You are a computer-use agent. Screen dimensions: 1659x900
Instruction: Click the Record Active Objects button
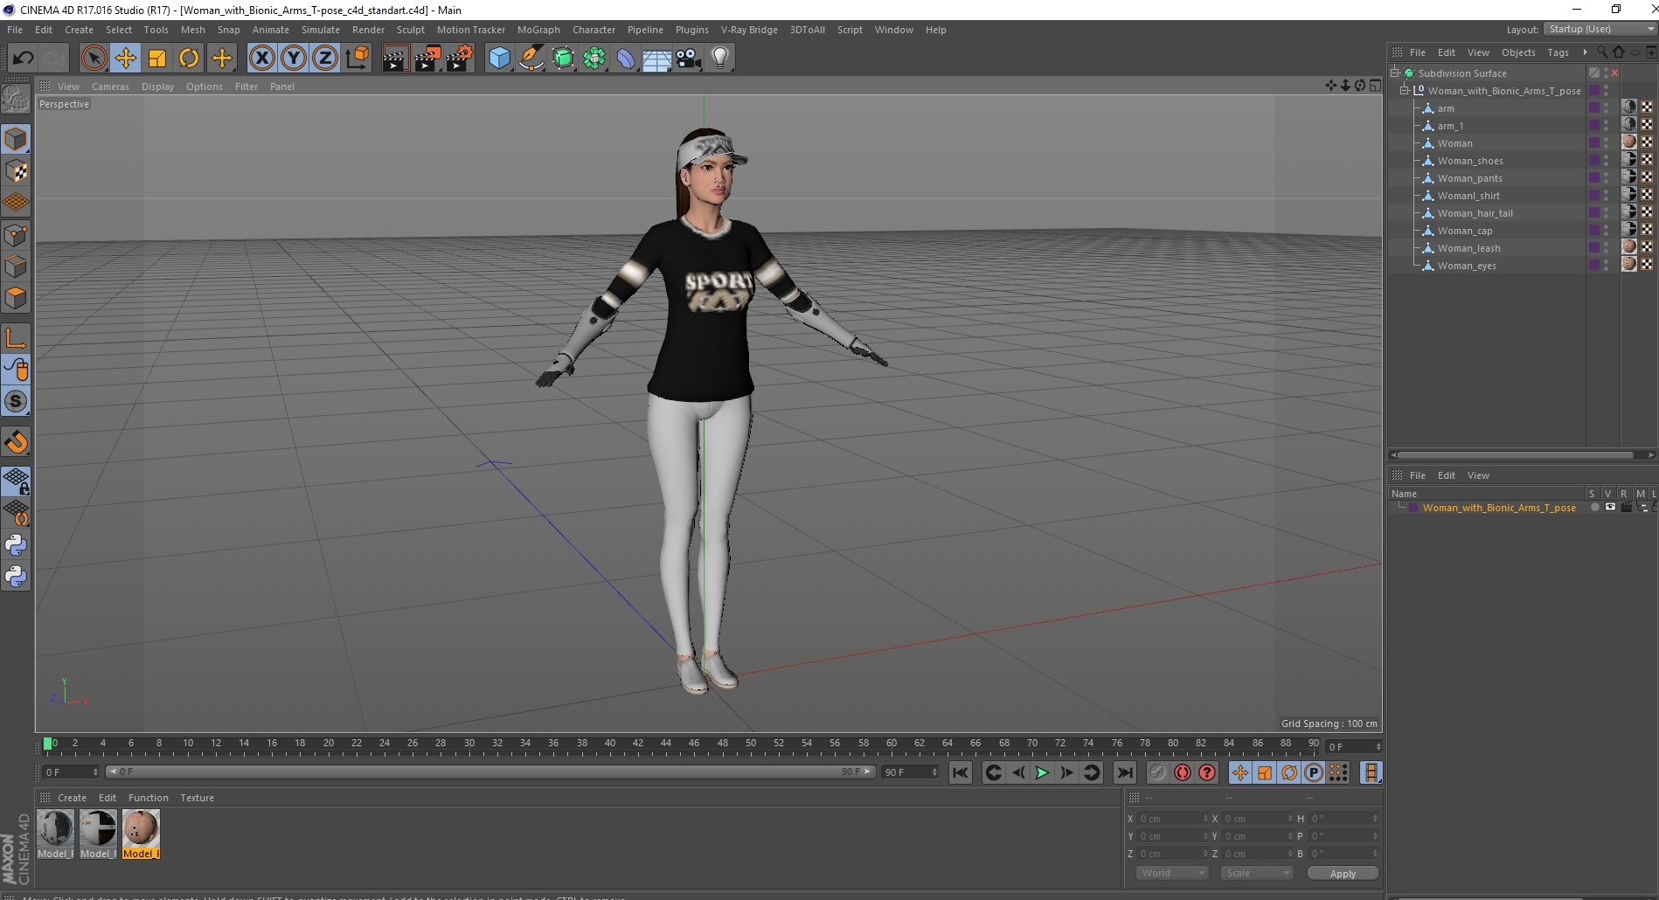(x=1157, y=772)
